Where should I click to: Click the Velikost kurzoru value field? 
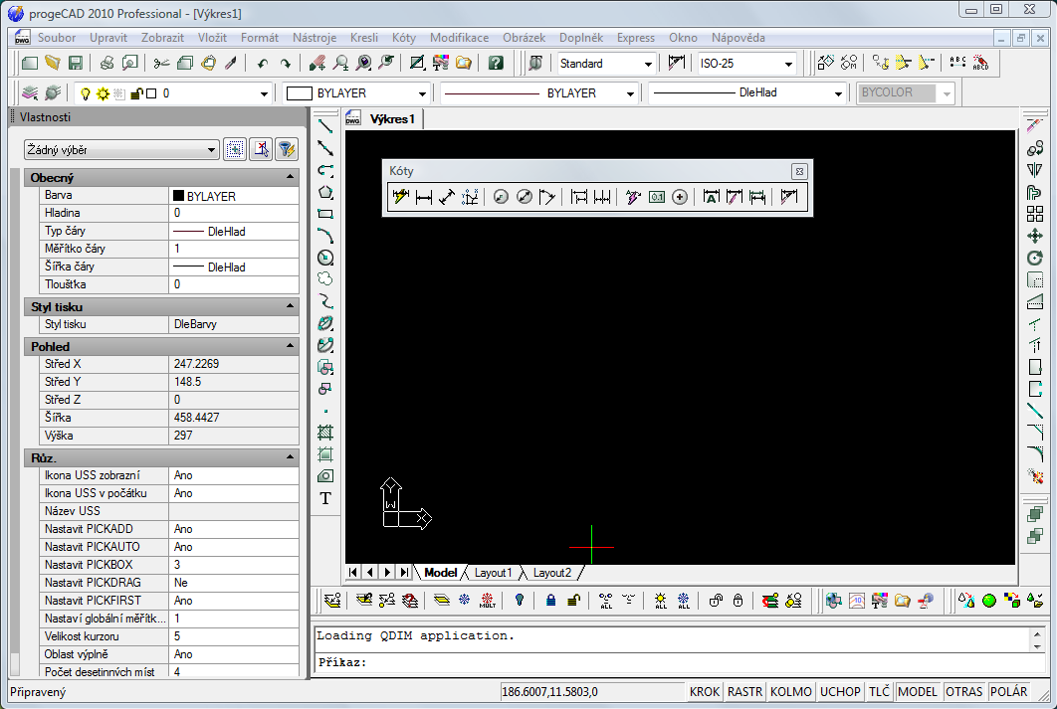233,636
